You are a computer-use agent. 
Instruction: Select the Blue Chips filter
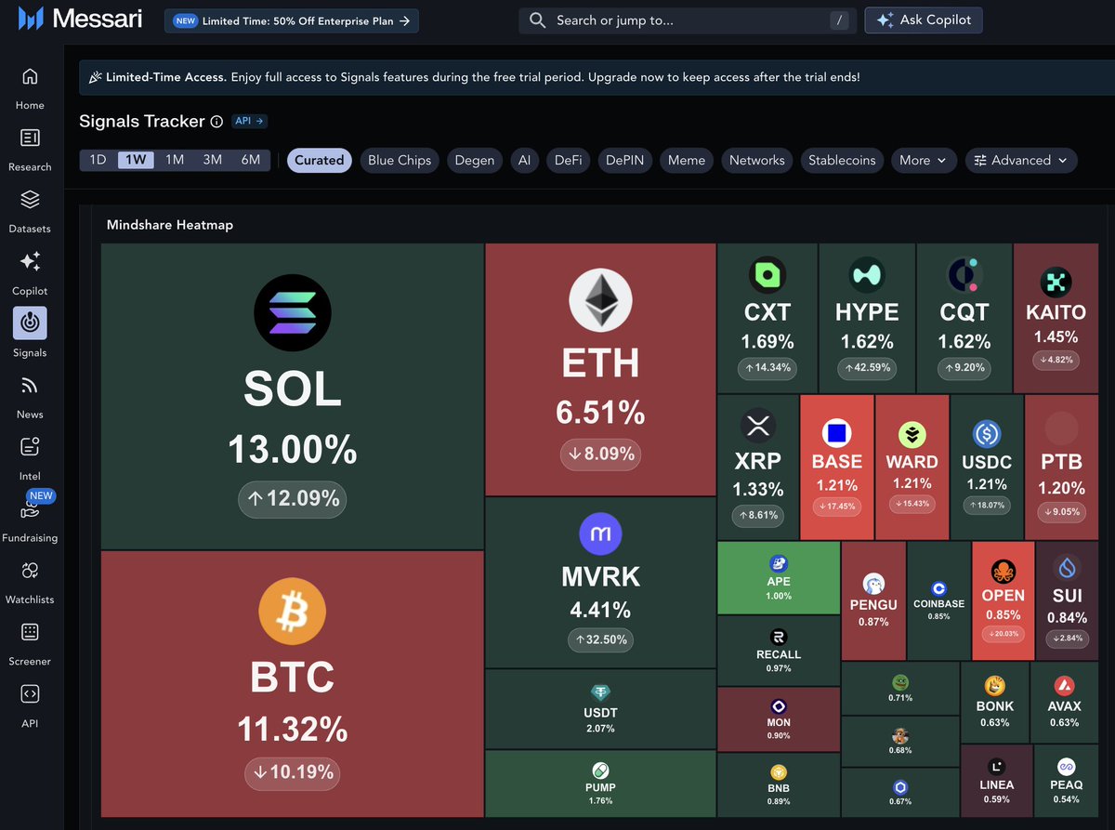pyautogui.click(x=400, y=160)
